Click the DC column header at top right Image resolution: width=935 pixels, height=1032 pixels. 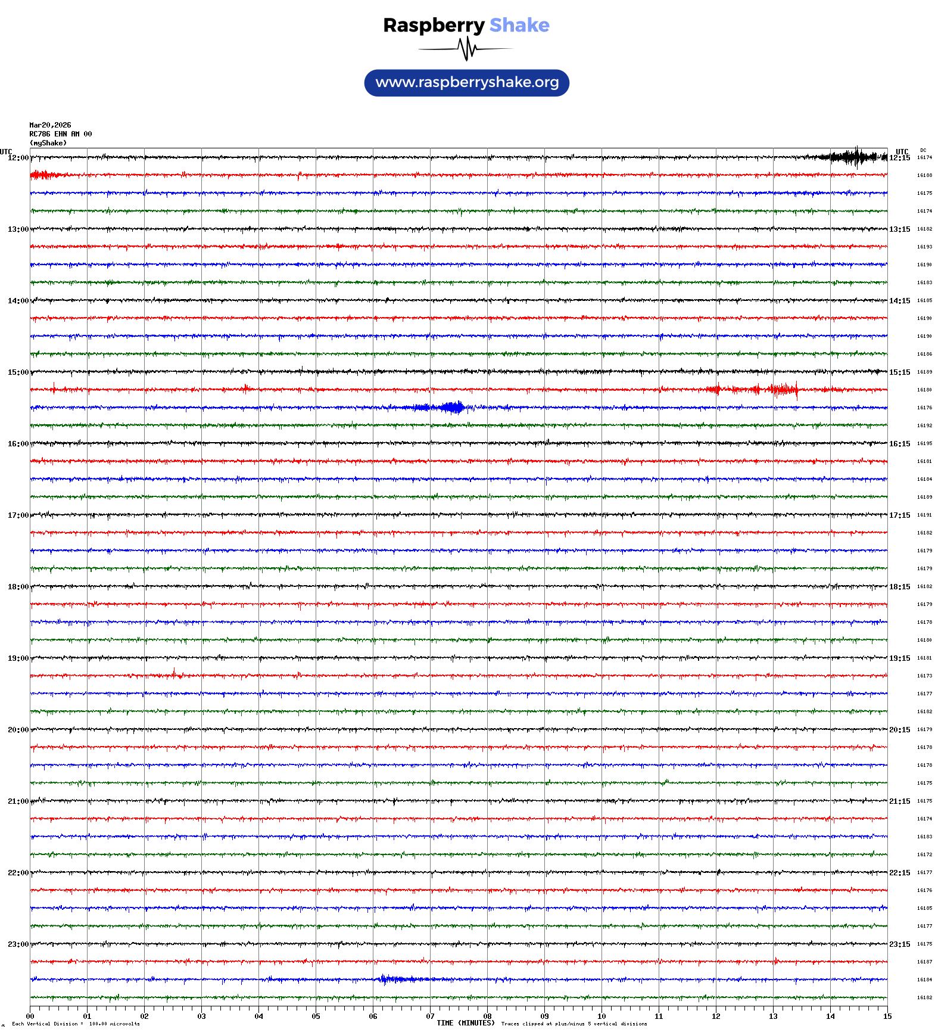923,151
